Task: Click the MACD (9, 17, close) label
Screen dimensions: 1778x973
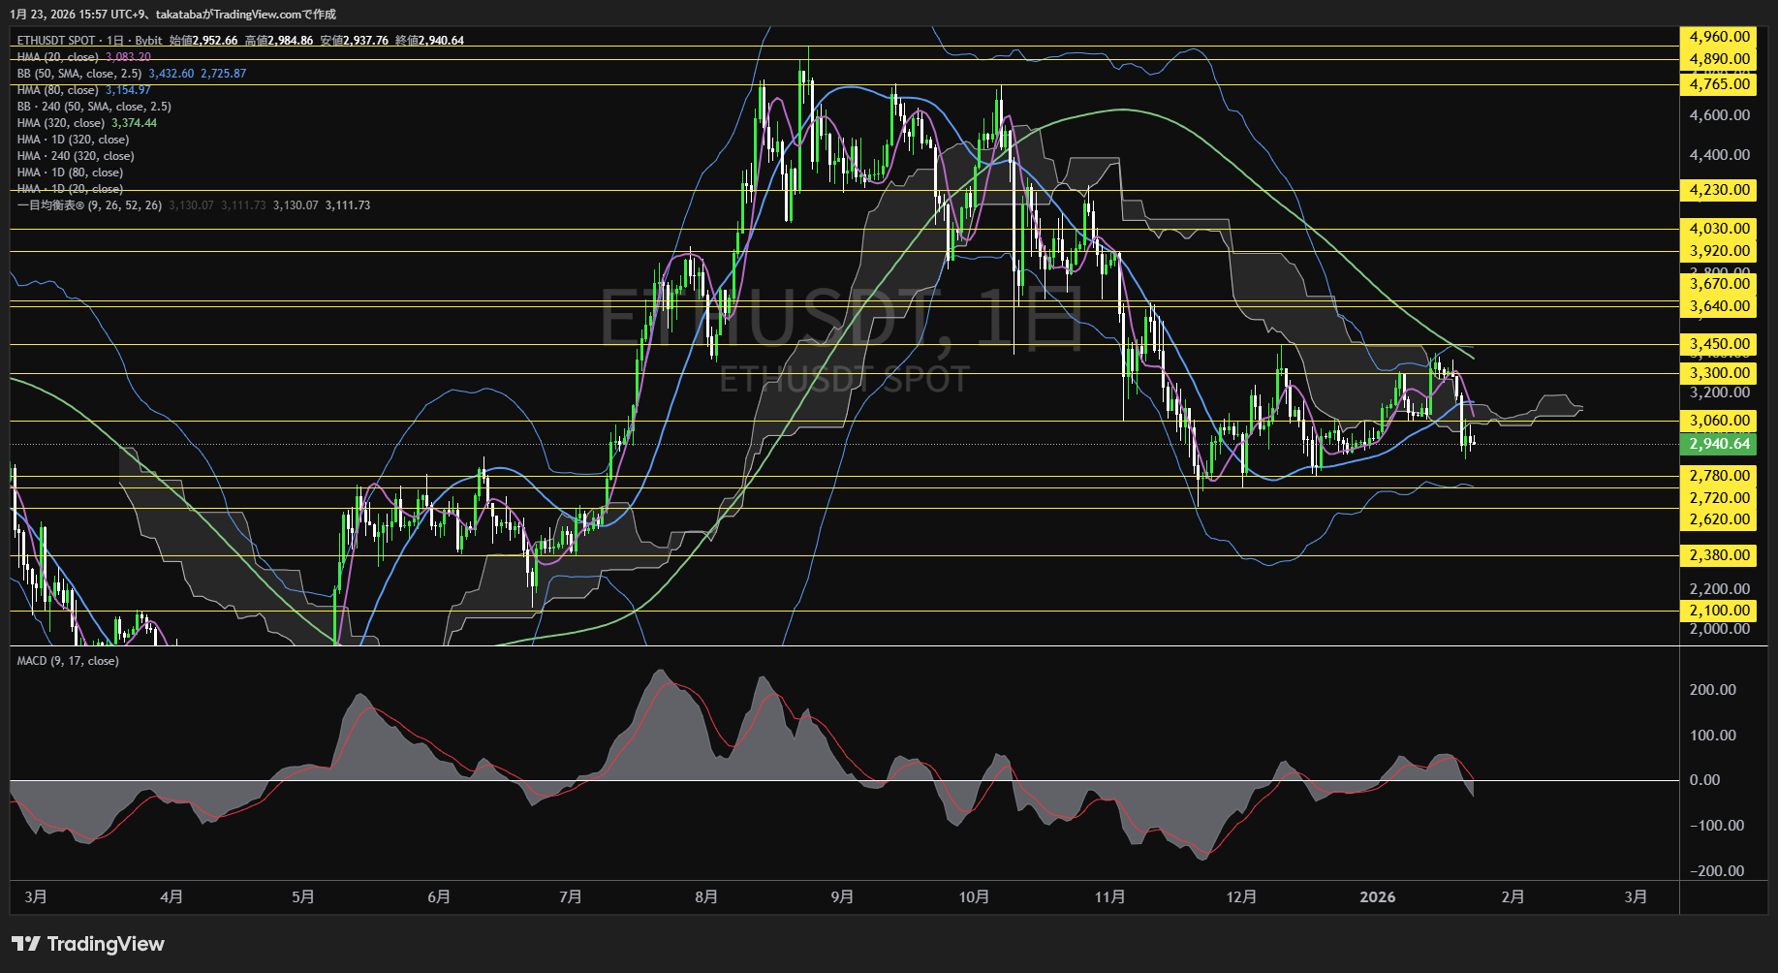Action: 68,661
